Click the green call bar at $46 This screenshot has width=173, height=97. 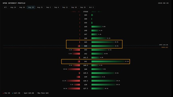click(x=99, y=38)
